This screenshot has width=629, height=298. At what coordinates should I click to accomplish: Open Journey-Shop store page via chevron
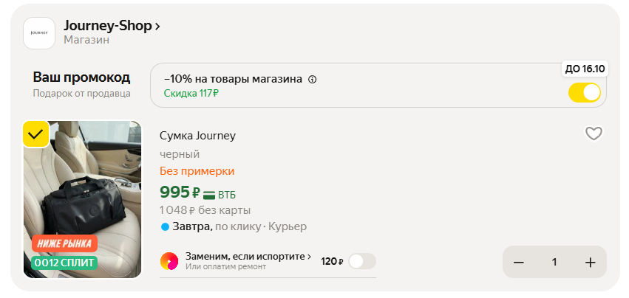(x=157, y=27)
